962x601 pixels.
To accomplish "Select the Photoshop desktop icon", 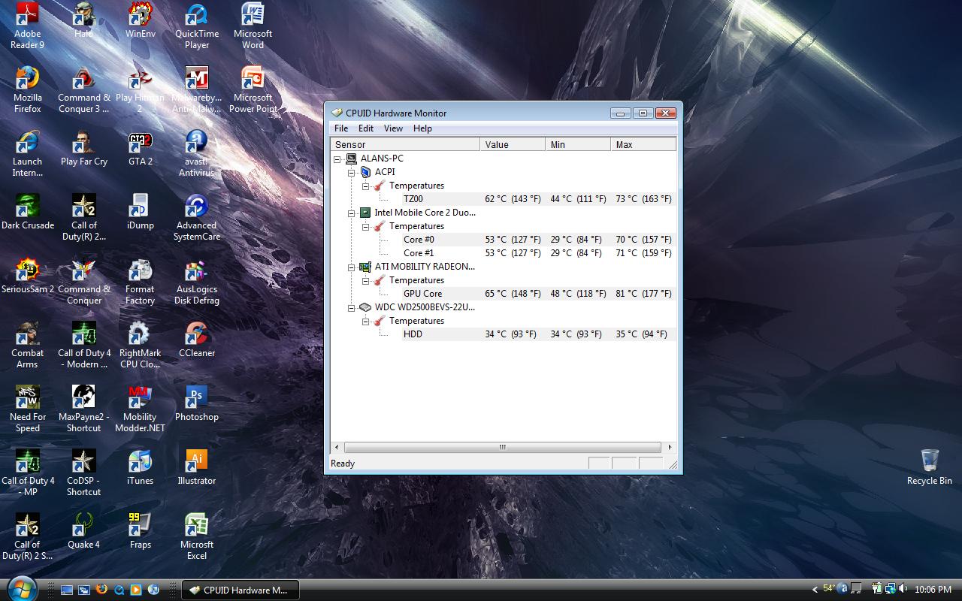I will 197,403.
